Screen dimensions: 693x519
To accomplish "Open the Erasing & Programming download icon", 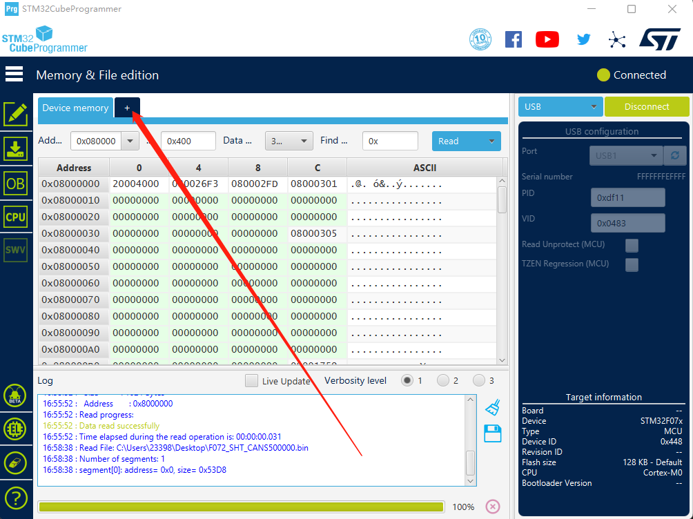I will 16,148.
